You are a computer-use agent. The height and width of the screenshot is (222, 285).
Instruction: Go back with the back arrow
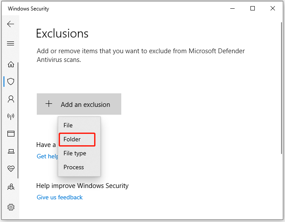[x=11, y=24]
